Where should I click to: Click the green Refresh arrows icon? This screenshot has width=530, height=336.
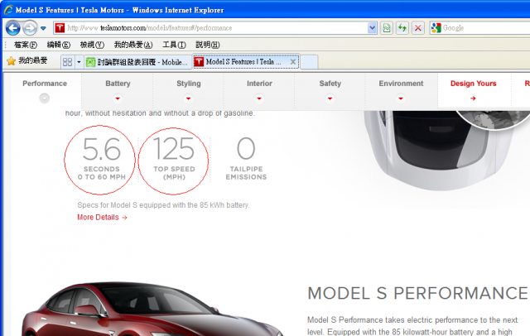tap(402, 28)
